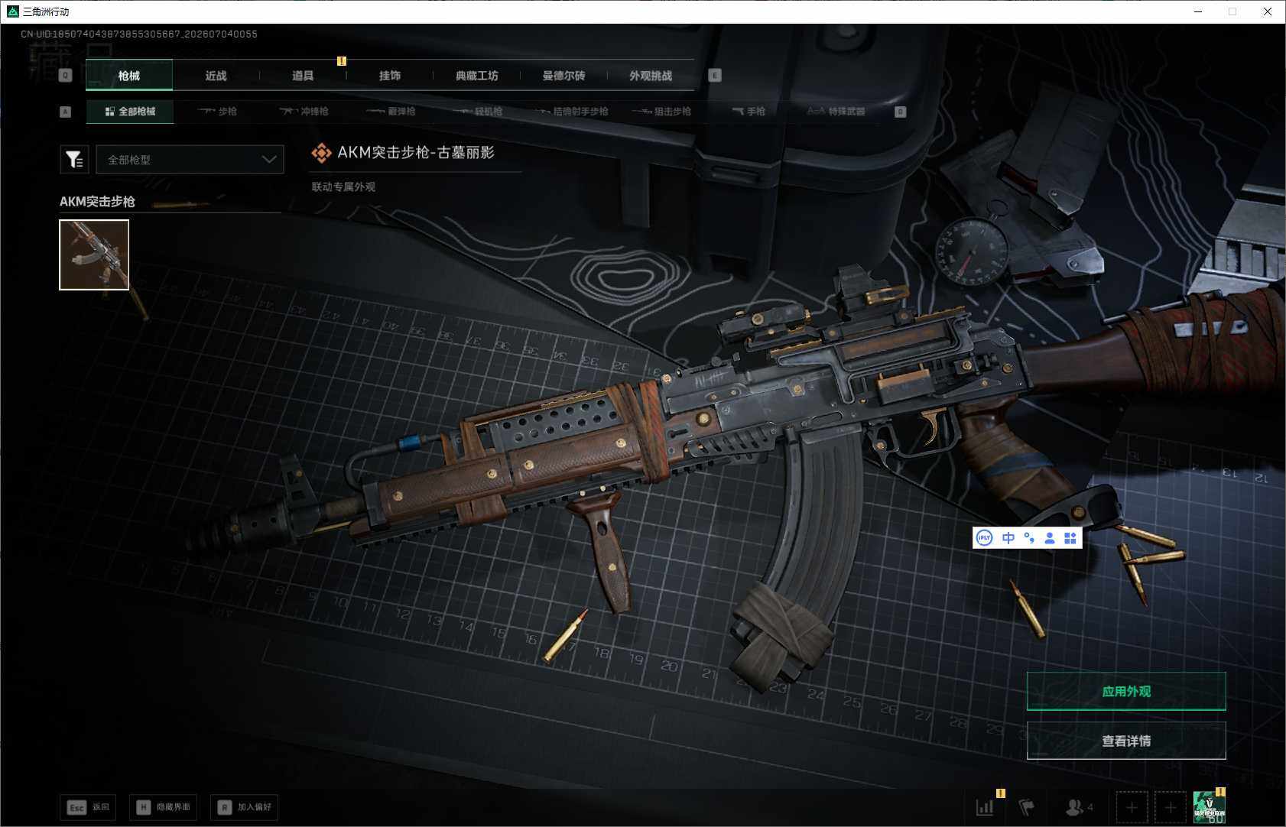Screen dimensions: 1286x827
Task: Expand the 全部枪型 dropdown
Action: (x=190, y=159)
